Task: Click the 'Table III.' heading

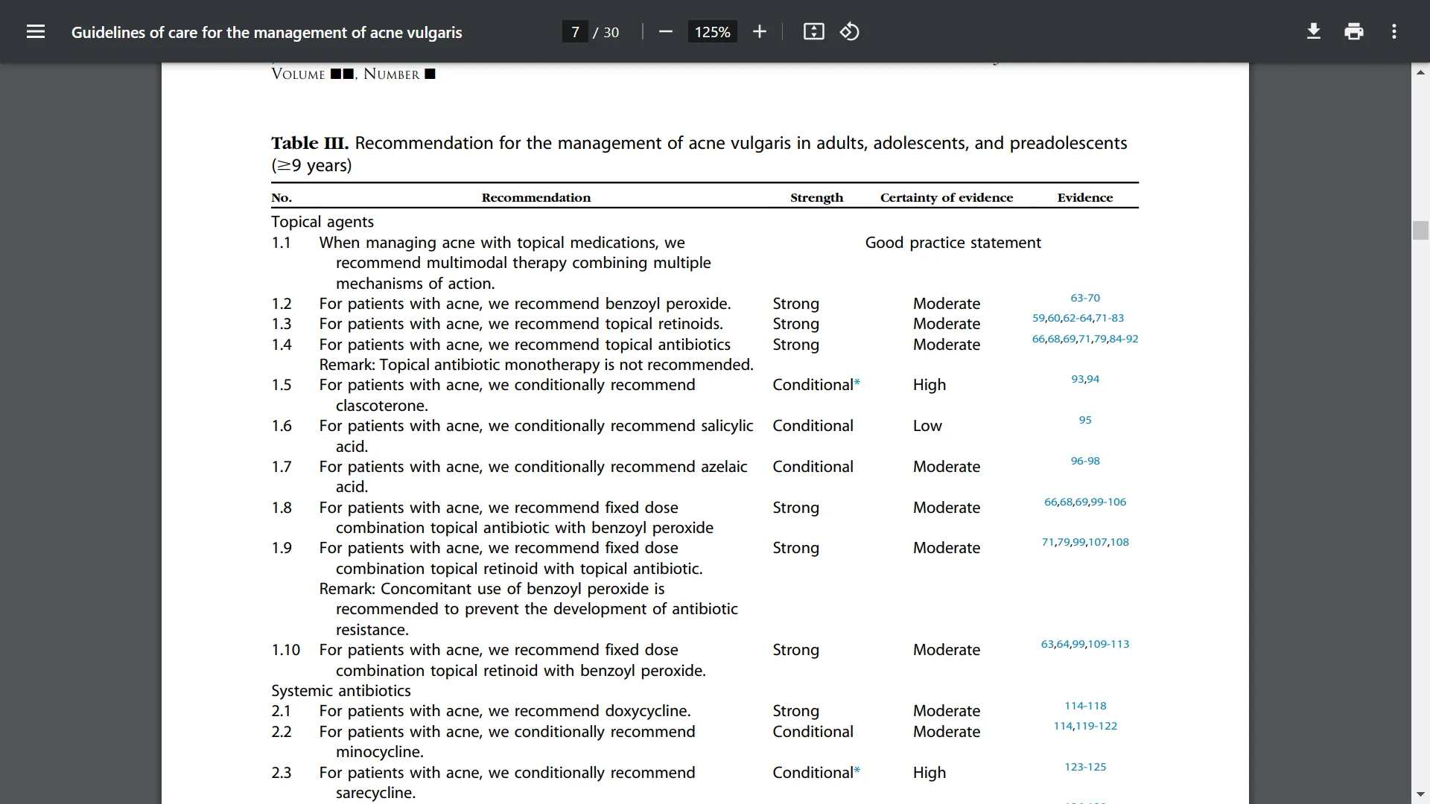Action: tap(309, 143)
